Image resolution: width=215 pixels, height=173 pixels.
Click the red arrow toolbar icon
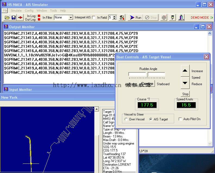[20, 18]
